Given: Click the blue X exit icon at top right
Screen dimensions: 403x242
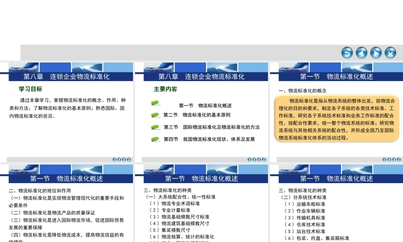Looking at the screenshot, I should pyautogui.click(x=390, y=53).
